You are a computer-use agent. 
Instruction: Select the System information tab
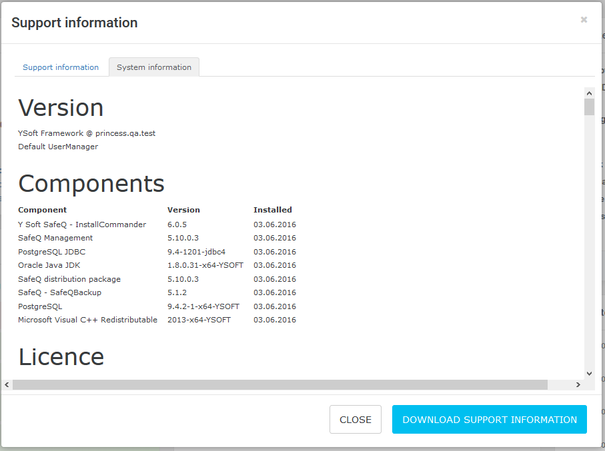(x=154, y=67)
